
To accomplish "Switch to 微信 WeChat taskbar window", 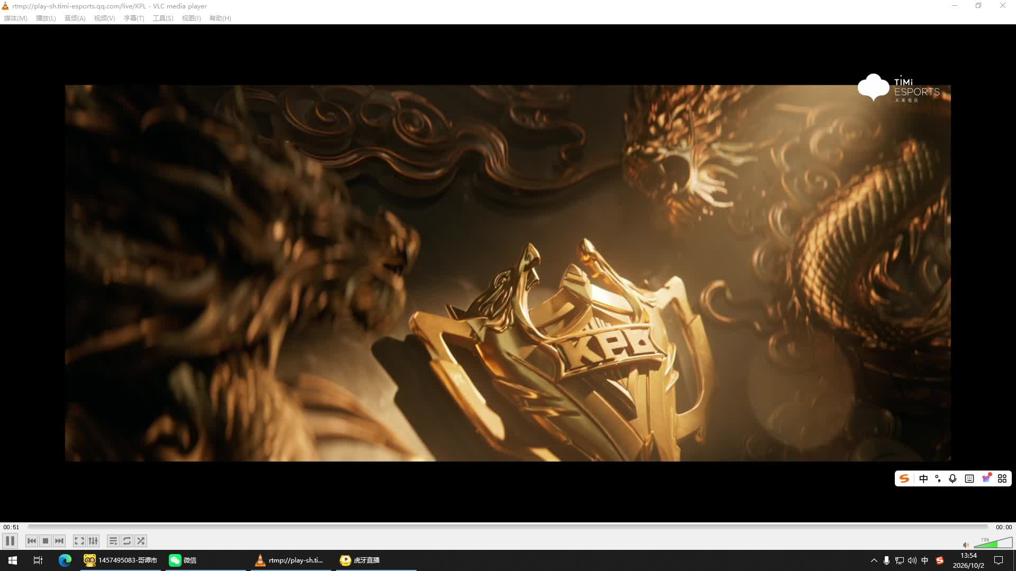I will (x=206, y=560).
